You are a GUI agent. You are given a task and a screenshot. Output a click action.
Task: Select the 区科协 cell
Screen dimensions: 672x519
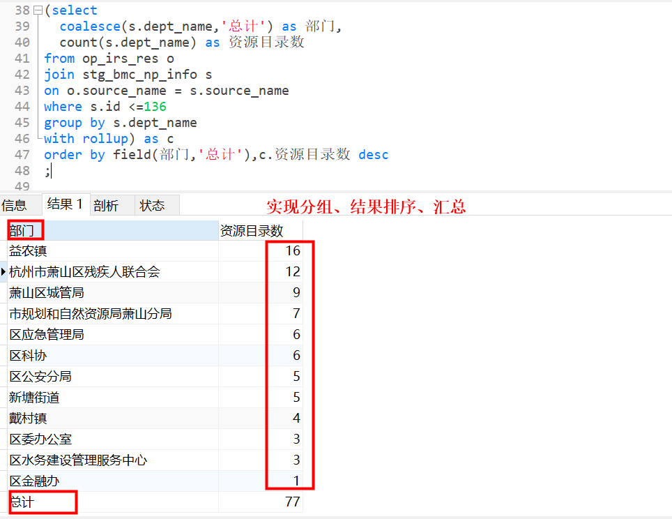coord(113,356)
